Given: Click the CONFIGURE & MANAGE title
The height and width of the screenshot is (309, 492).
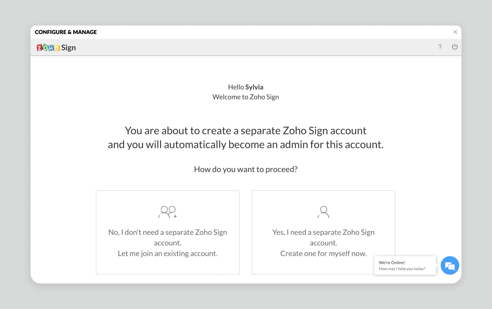Looking at the screenshot, I should [x=66, y=32].
